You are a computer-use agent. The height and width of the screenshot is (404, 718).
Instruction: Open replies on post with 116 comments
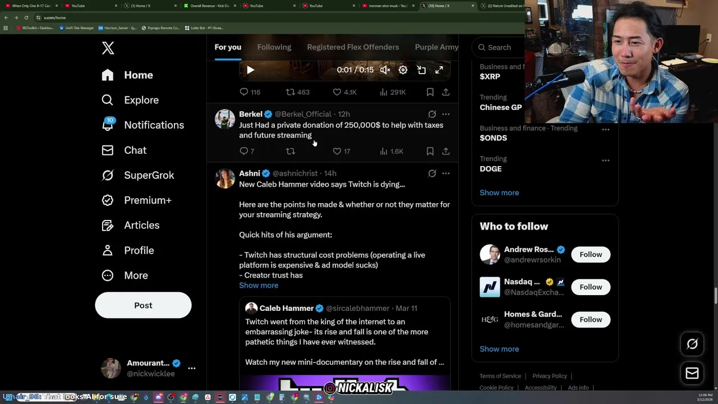click(250, 92)
